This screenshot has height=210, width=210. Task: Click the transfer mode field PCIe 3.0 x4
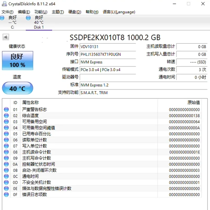[x=108, y=70]
